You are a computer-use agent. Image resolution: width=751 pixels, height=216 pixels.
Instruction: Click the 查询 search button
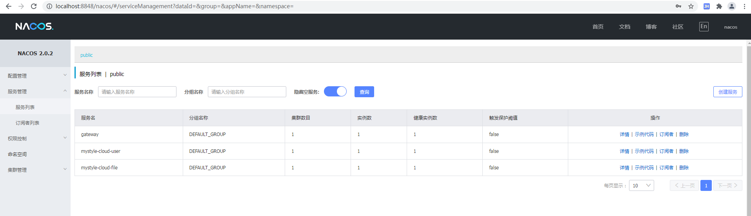[364, 92]
